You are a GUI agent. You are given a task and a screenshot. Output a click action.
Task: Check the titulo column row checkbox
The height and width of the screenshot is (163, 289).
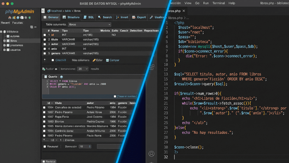(x=45, y=40)
